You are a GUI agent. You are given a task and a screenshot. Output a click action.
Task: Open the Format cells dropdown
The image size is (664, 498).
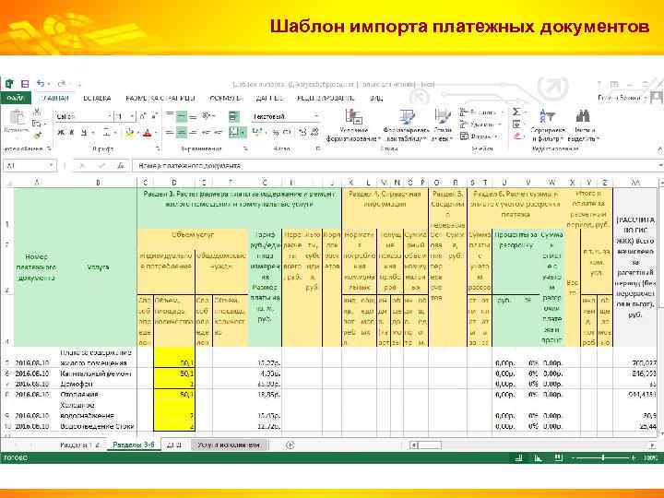pyautogui.click(x=480, y=136)
